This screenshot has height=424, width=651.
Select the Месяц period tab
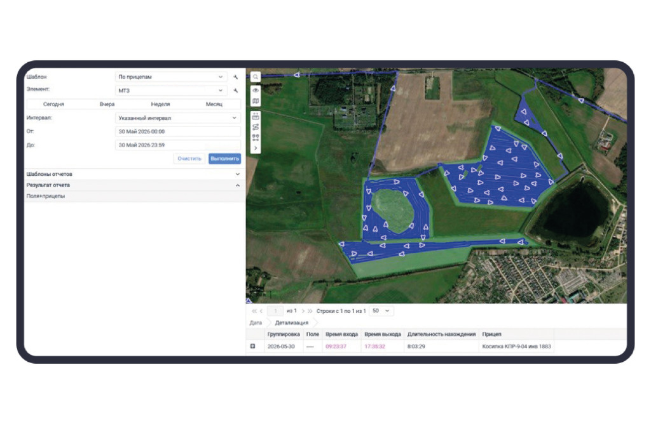point(214,104)
